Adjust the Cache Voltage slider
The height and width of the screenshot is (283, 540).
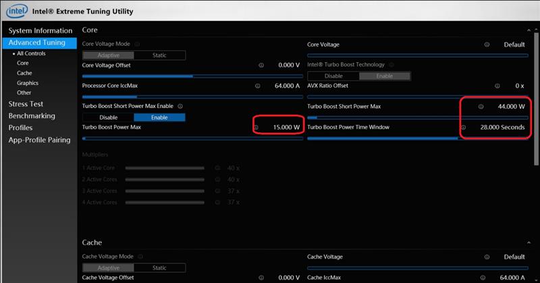coord(418,268)
